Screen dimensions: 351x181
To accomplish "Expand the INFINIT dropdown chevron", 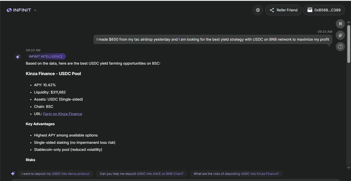I will point(35,10).
